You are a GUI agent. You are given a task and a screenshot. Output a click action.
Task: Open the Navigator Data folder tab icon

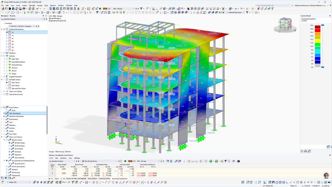point(2,178)
